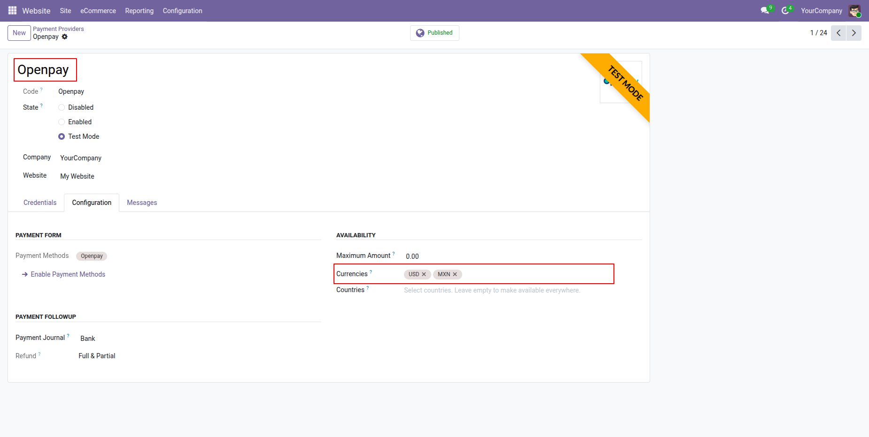This screenshot has width=869, height=437.
Task: Click Maximum Amount help question mark
Action: [x=394, y=254]
